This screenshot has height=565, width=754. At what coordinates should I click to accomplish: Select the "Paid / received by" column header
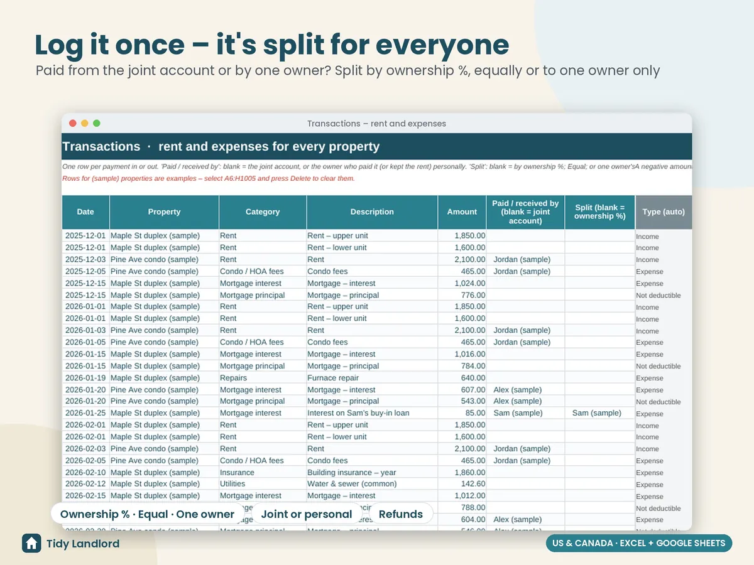[x=525, y=212]
